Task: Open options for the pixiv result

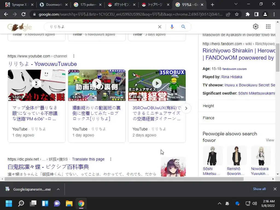Action: point(111,159)
